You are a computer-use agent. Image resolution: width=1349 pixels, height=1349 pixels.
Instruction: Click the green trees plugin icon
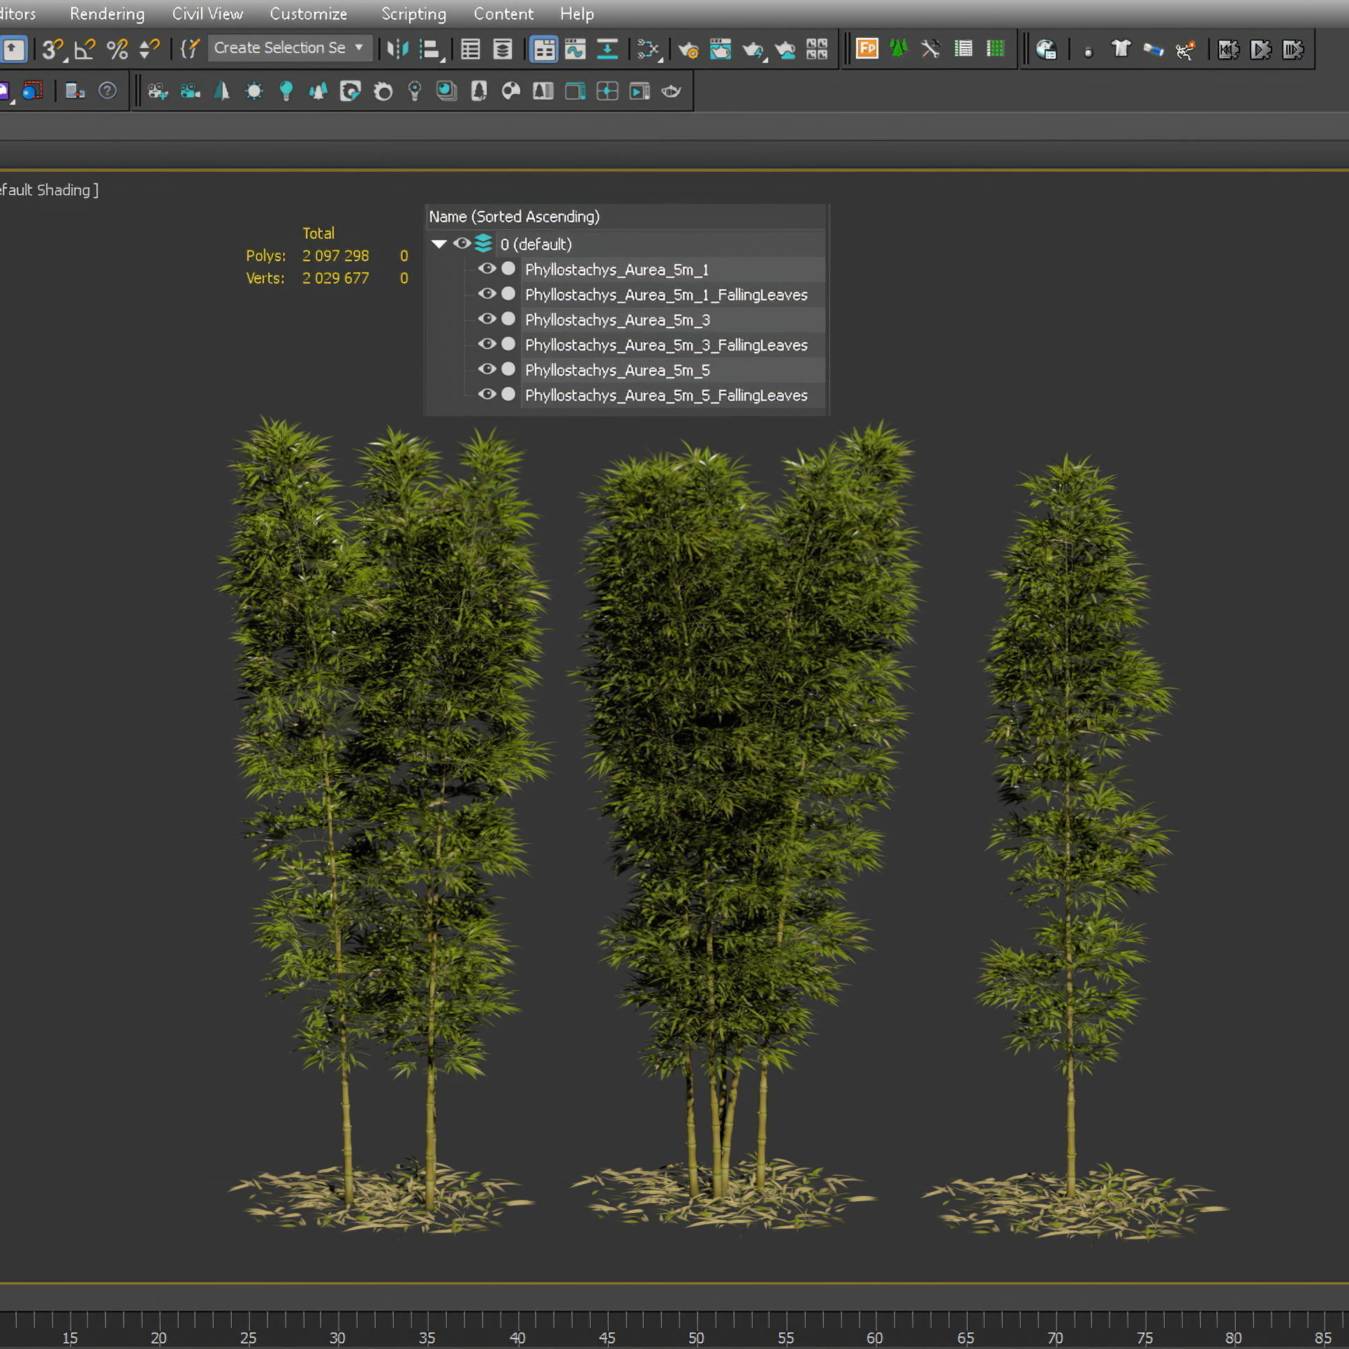click(899, 48)
